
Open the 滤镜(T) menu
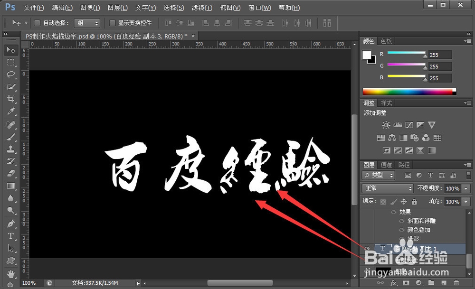pyautogui.click(x=202, y=8)
